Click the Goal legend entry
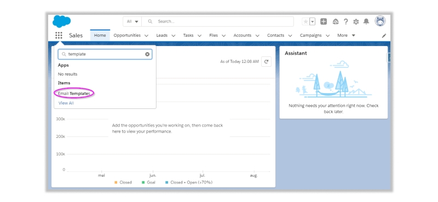 (x=148, y=182)
